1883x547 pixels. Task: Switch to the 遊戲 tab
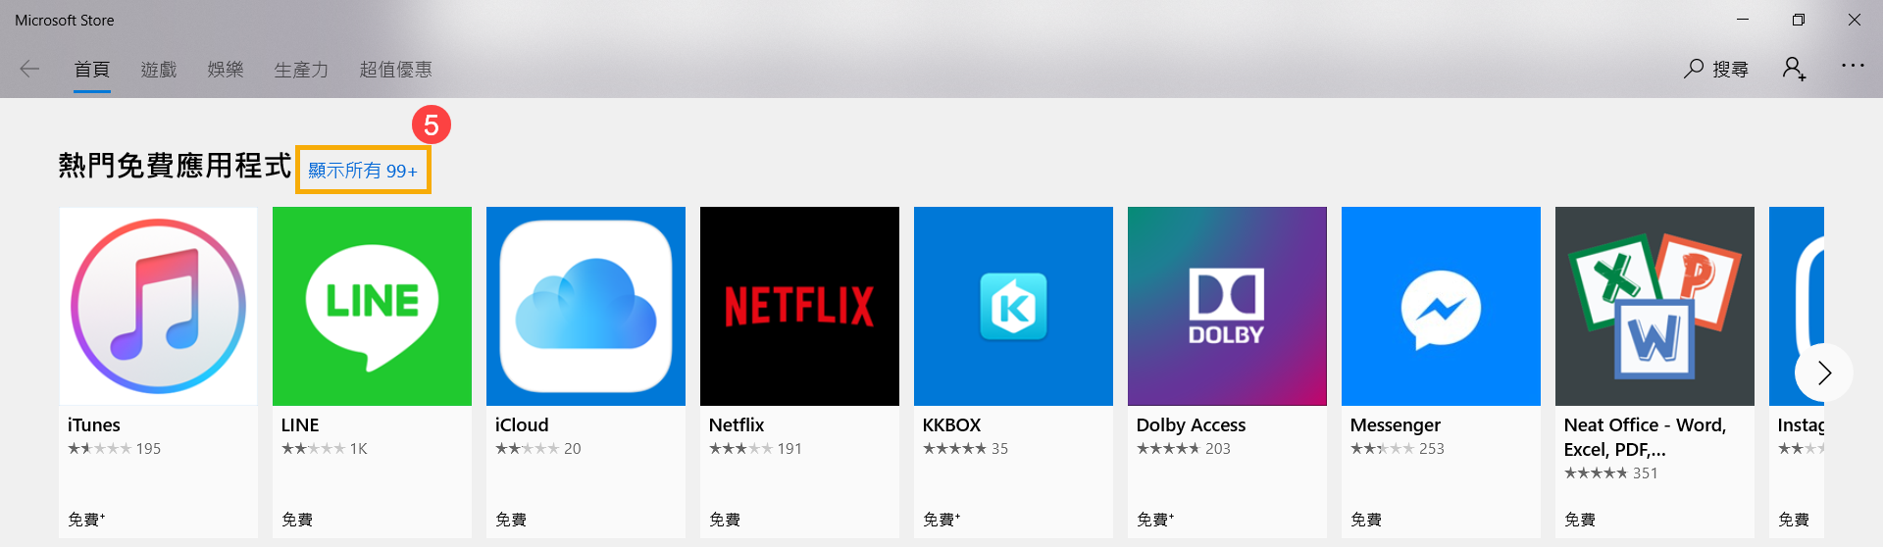[159, 70]
